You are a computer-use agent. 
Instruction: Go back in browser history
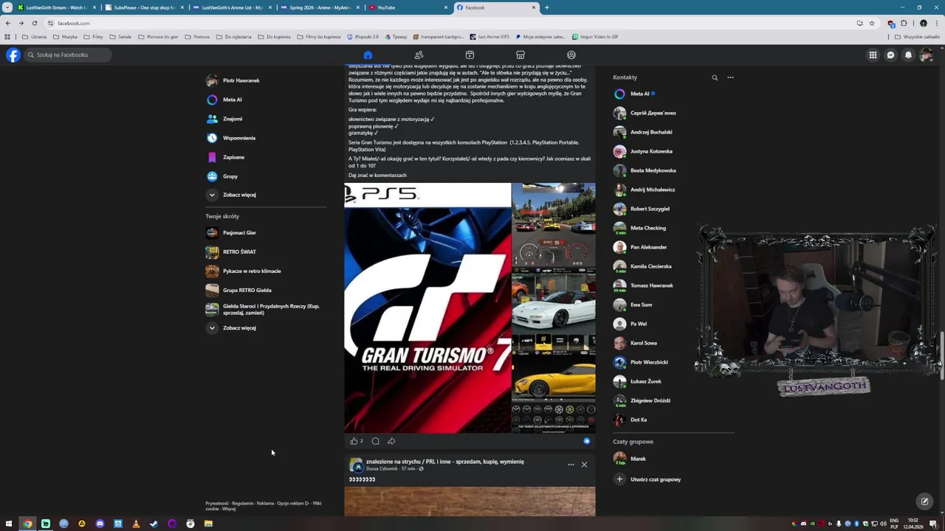[x=8, y=23]
